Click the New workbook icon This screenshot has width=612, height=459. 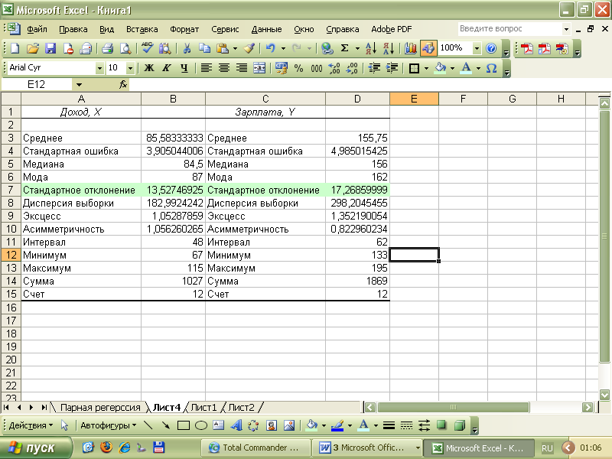pyautogui.click(x=15, y=48)
